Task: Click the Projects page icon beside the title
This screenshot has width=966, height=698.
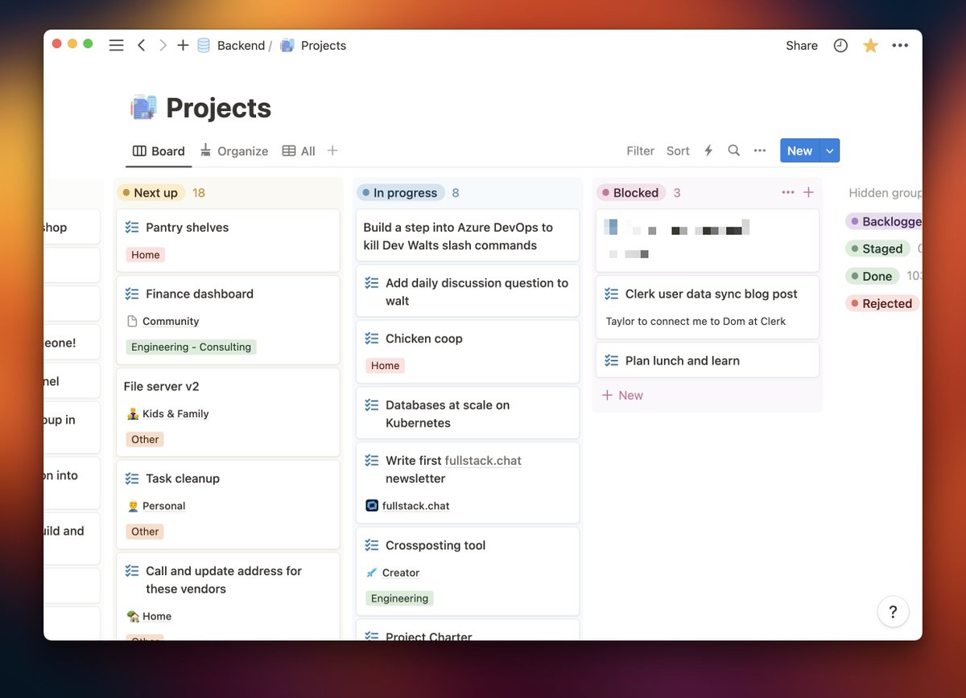Action: click(x=143, y=108)
